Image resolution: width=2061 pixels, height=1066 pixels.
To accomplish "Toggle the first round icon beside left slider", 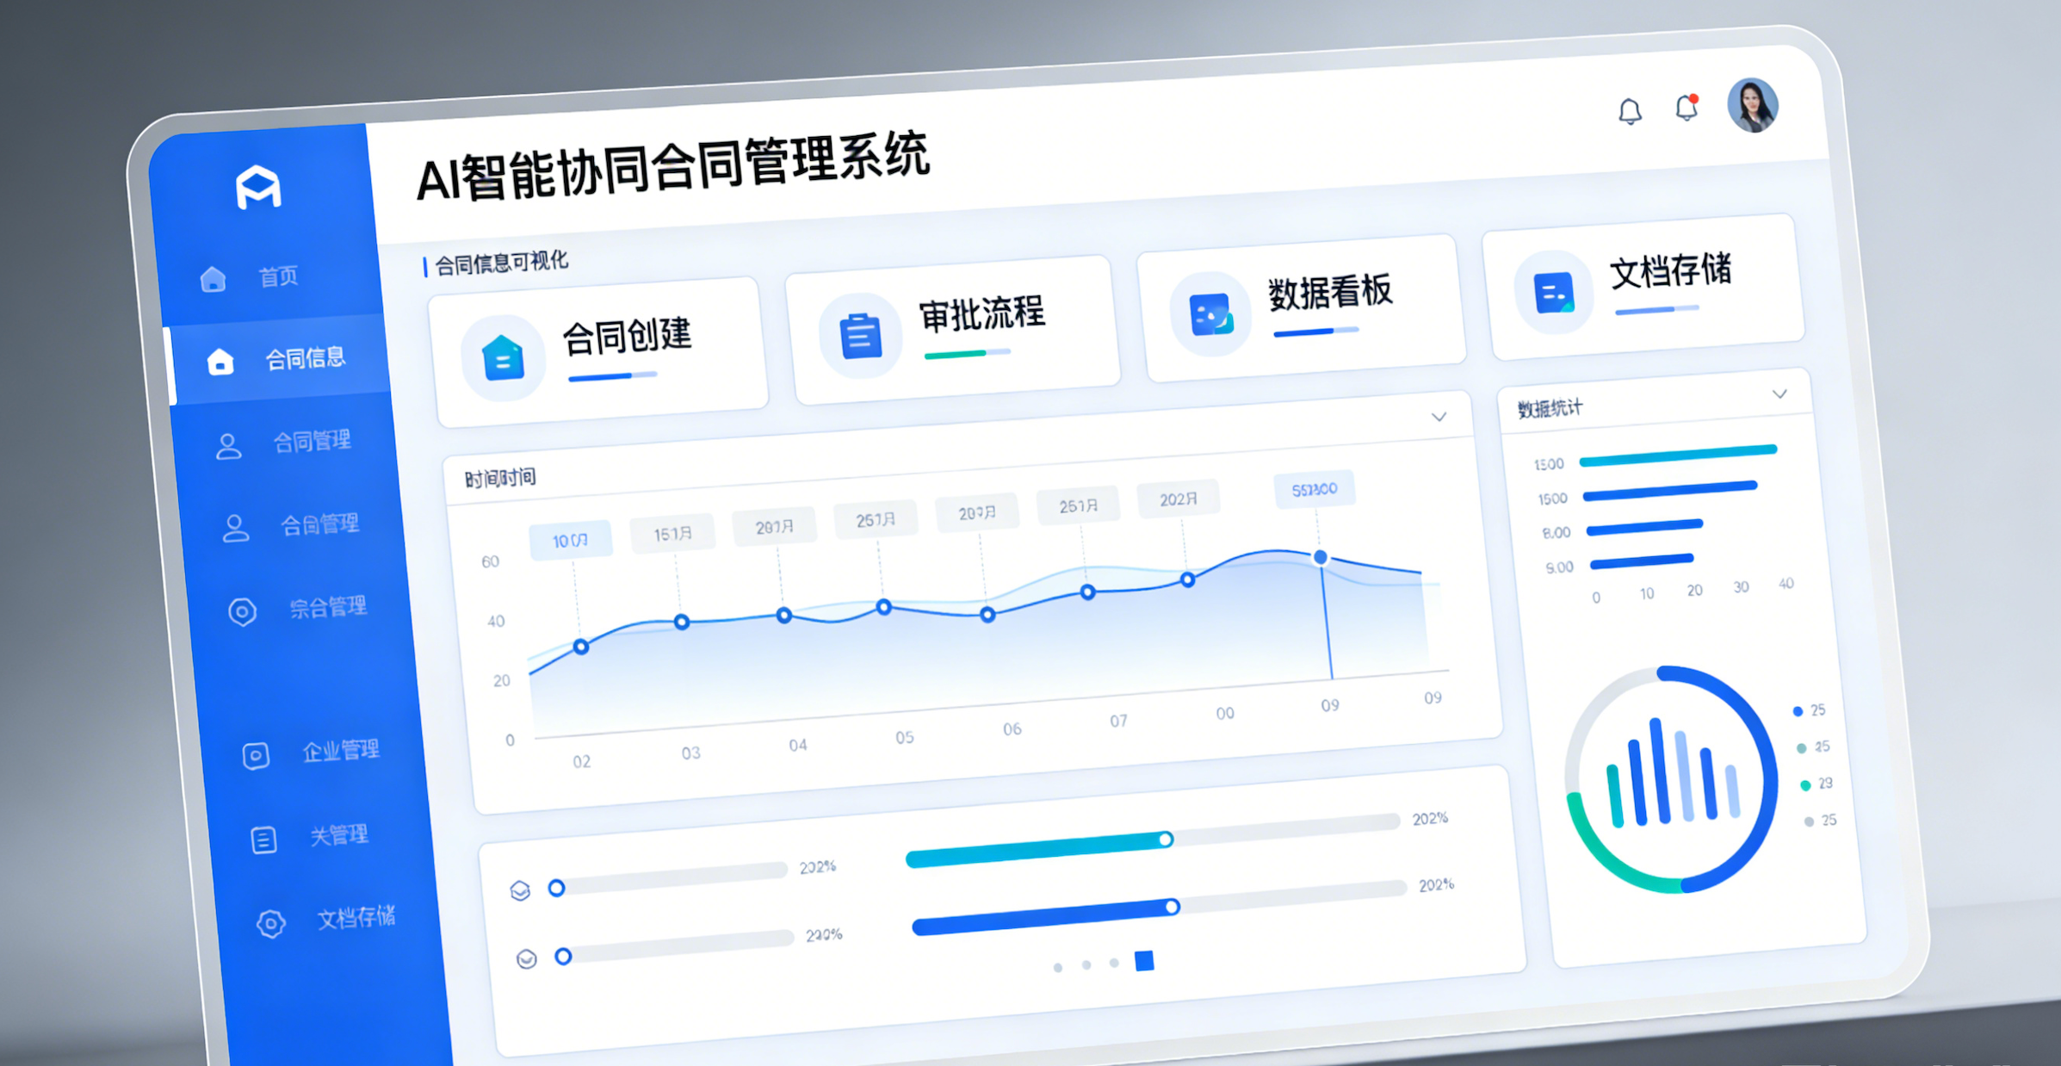I will 520,889.
